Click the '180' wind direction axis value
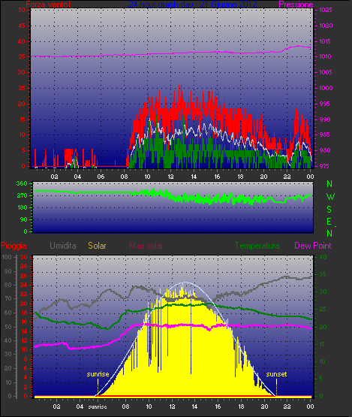The height and width of the screenshot is (417, 352). (x=23, y=207)
